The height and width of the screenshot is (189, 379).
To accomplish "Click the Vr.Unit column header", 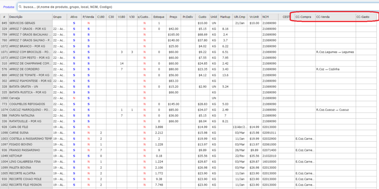I will [x=254, y=17].
